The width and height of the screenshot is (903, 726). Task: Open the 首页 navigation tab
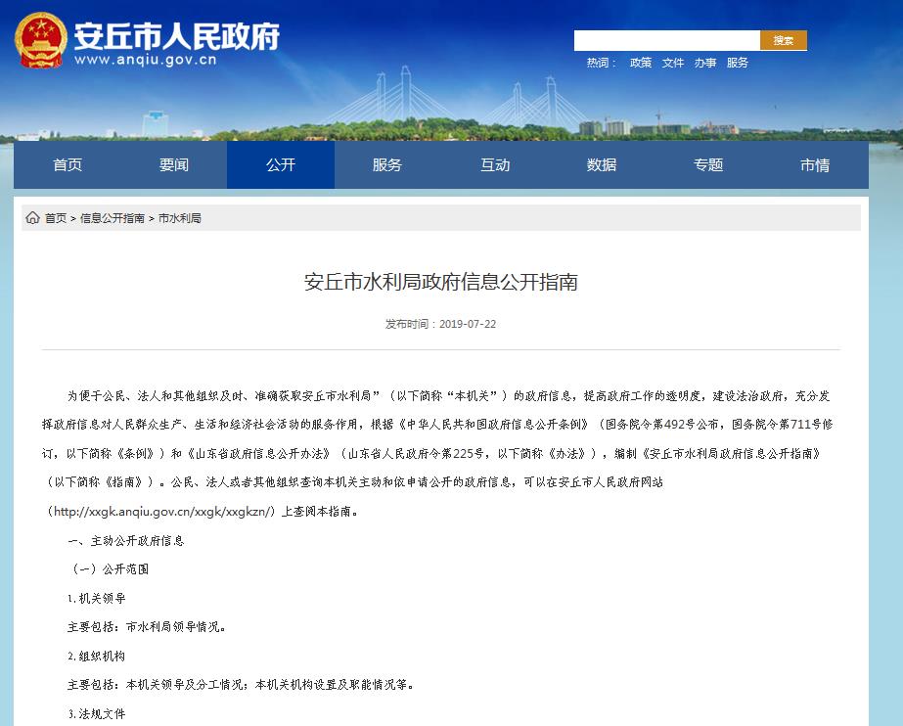(68, 165)
